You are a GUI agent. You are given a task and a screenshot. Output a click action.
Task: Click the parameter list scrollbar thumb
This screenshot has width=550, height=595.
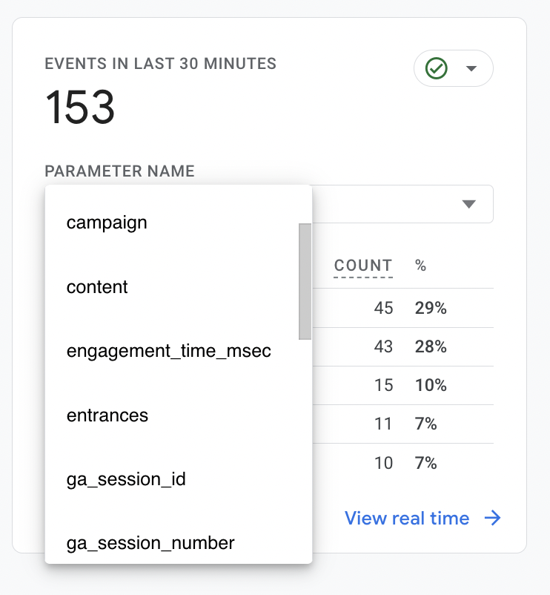pyautogui.click(x=305, y=281)
